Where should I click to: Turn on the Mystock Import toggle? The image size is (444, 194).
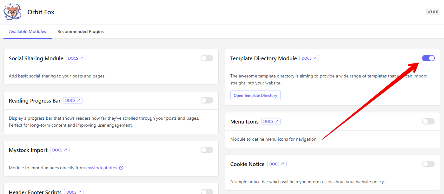pos(207,150)
